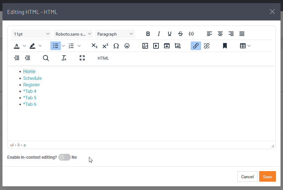283x190 pixels.
Task: Insert special character with Omega icon
Action: [x=116, y=46]
